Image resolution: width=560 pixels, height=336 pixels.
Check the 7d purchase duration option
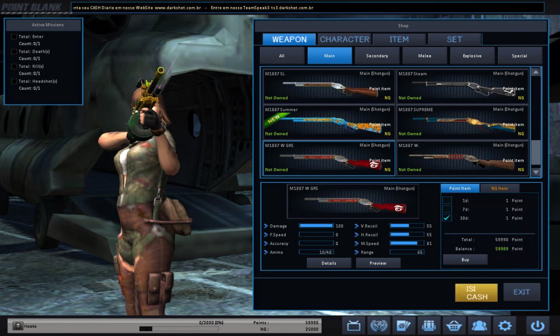tap(447, 209)
